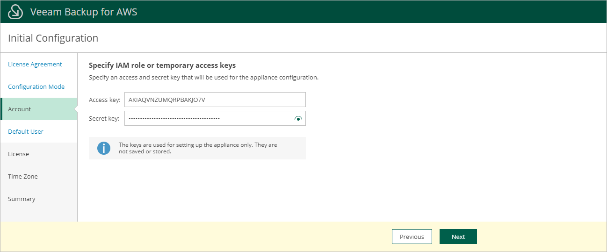Click the keys-not-saved info message

[198, 148]
